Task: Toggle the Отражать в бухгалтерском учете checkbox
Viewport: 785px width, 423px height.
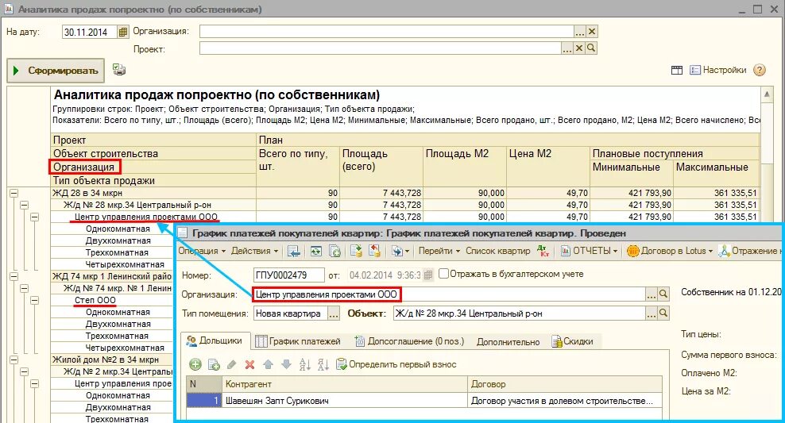Action: tap(443, 274)
